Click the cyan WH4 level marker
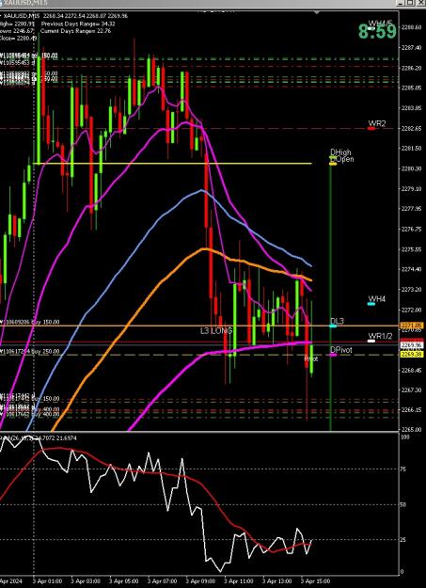The height and width of the screenshot is (588, 426). point(371,304)
